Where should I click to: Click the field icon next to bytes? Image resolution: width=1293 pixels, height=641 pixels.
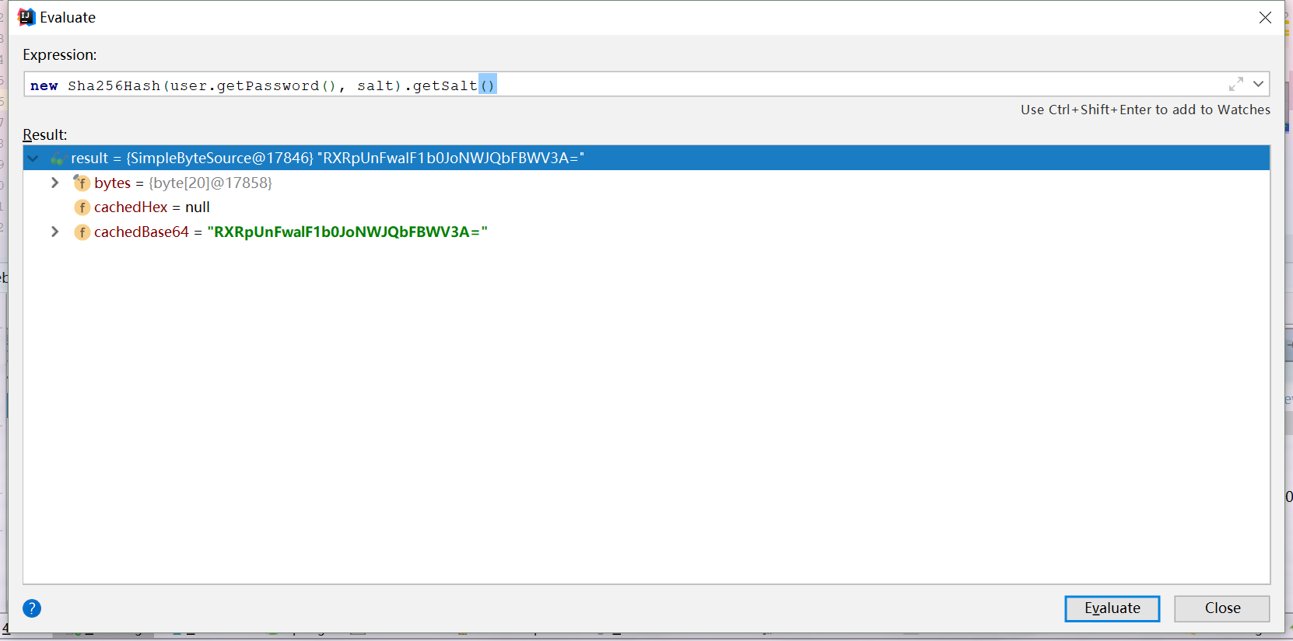tap(82, 183)
